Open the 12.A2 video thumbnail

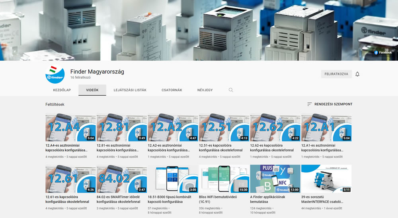click(173, 127)
